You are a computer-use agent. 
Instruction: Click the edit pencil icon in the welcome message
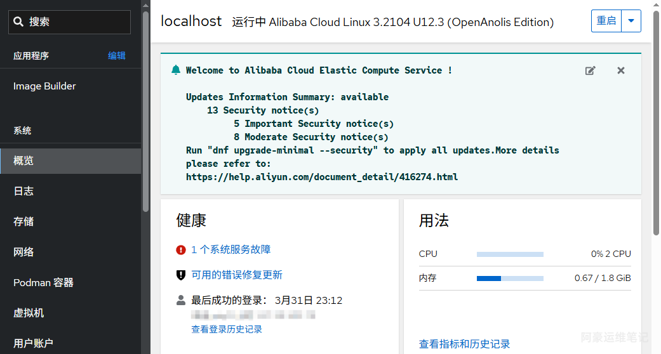(x=591, y=70)
